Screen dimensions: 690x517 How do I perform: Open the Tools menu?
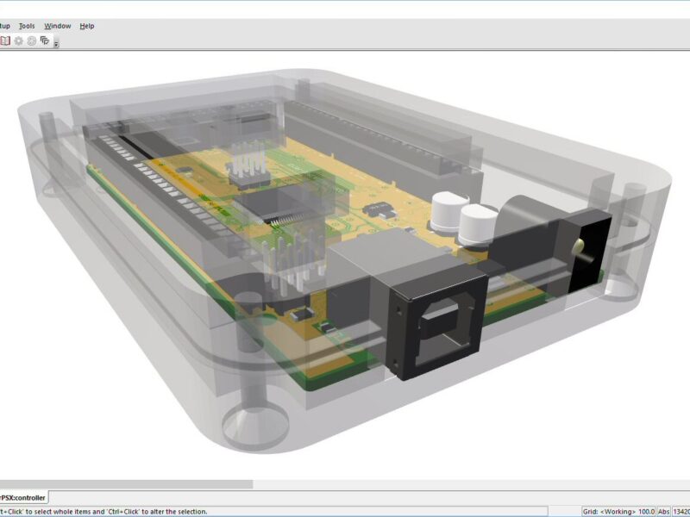pos(27,26)
